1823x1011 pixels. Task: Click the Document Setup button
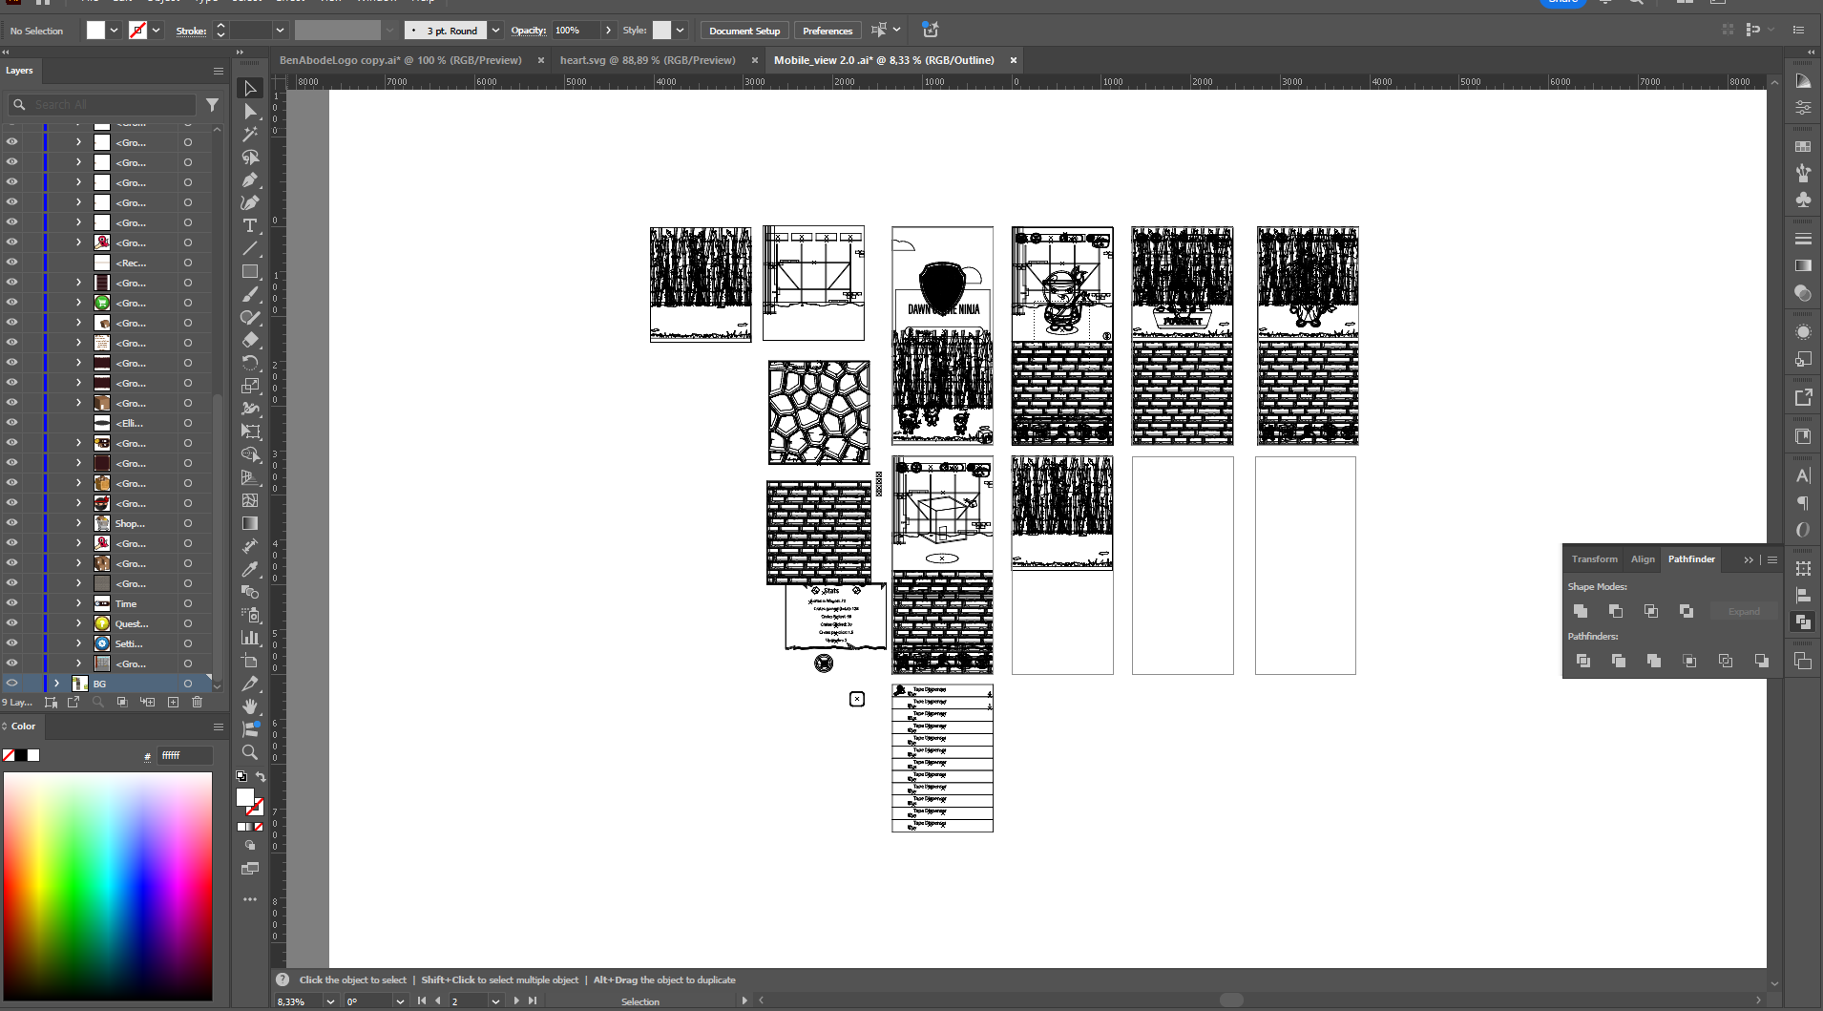point(744,31)
